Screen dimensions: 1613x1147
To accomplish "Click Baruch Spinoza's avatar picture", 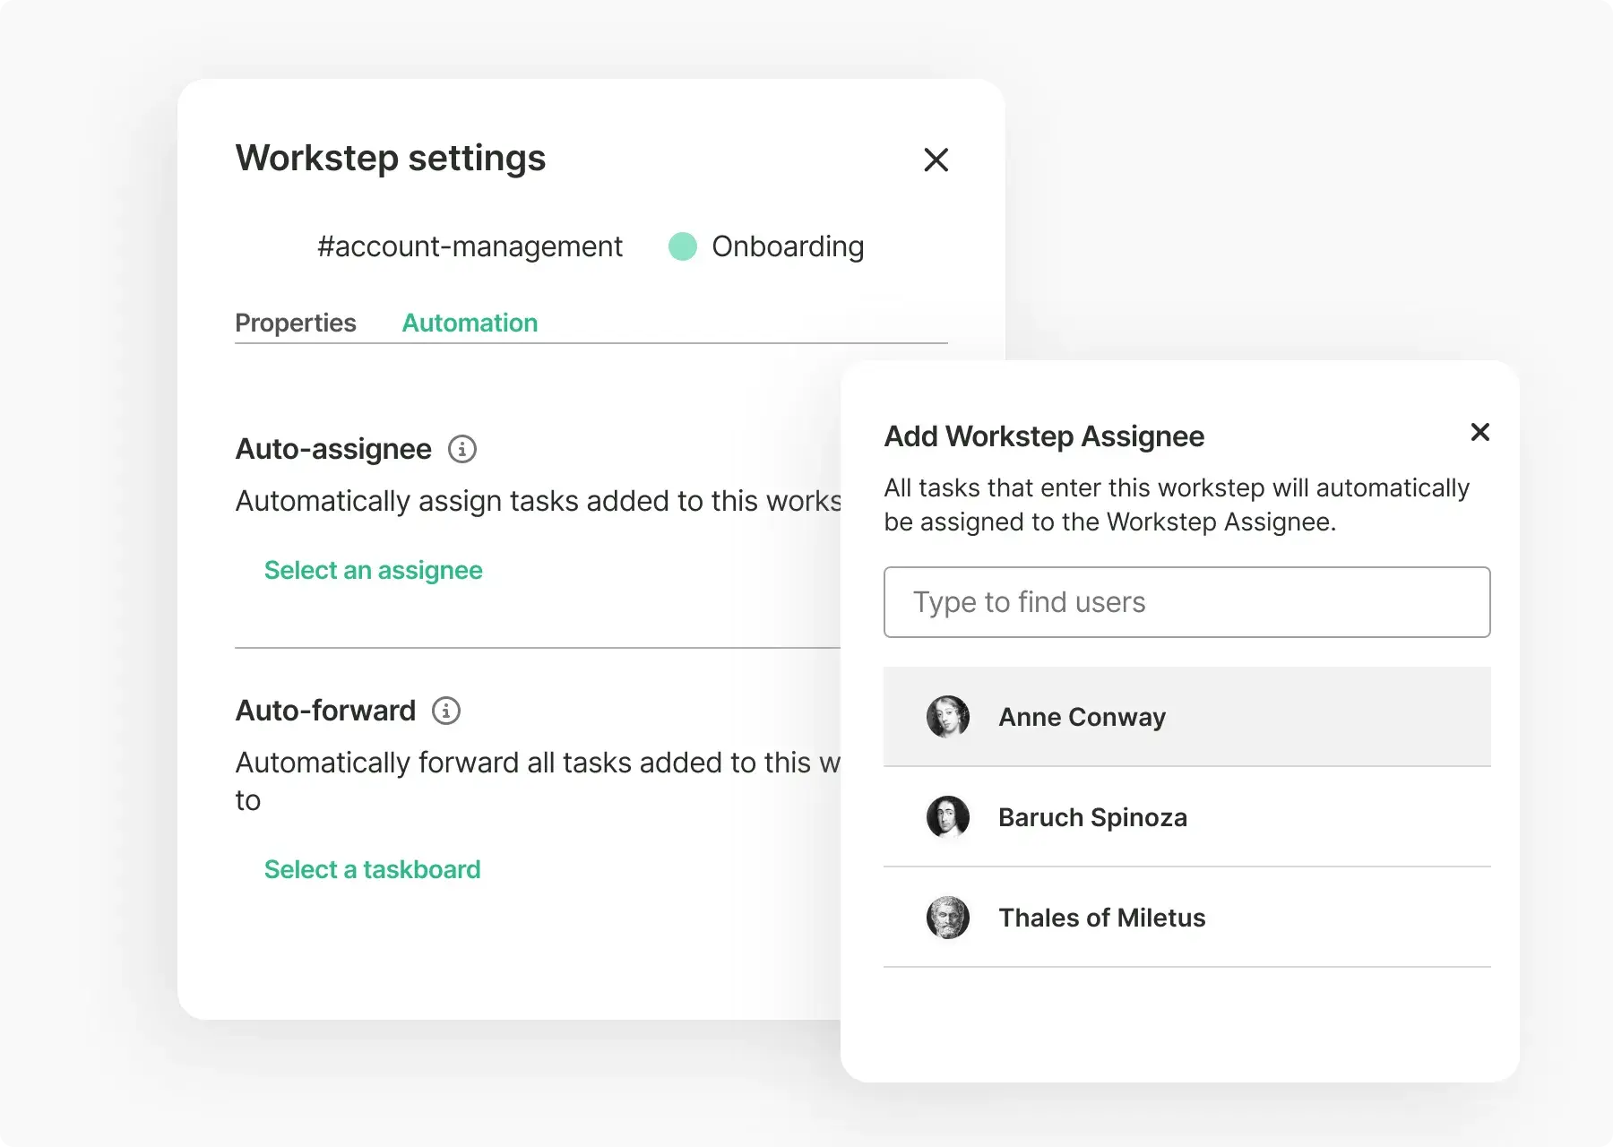I will click(x=947, y=817).
